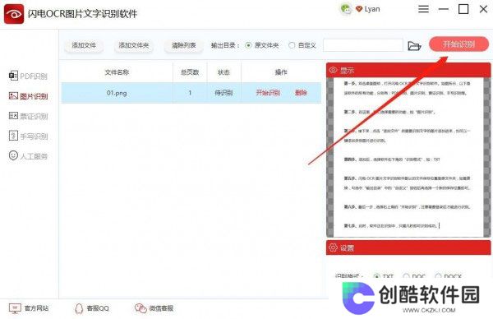Click the 添加文件夹 button

[x=134, y=45]
